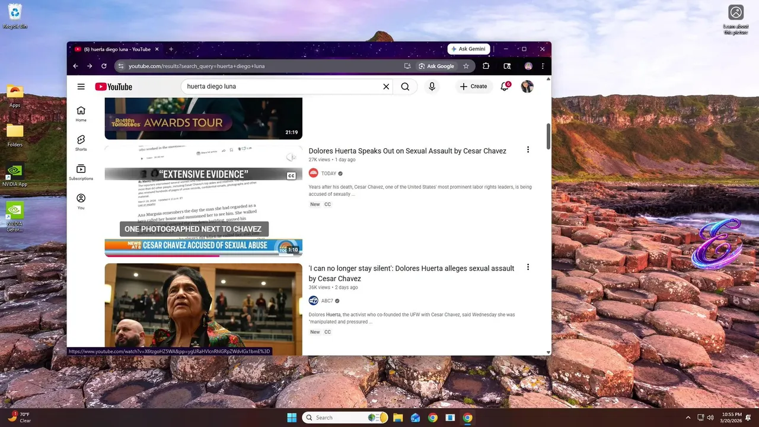Open the weather widget showing 70°F

coord(20,418)
